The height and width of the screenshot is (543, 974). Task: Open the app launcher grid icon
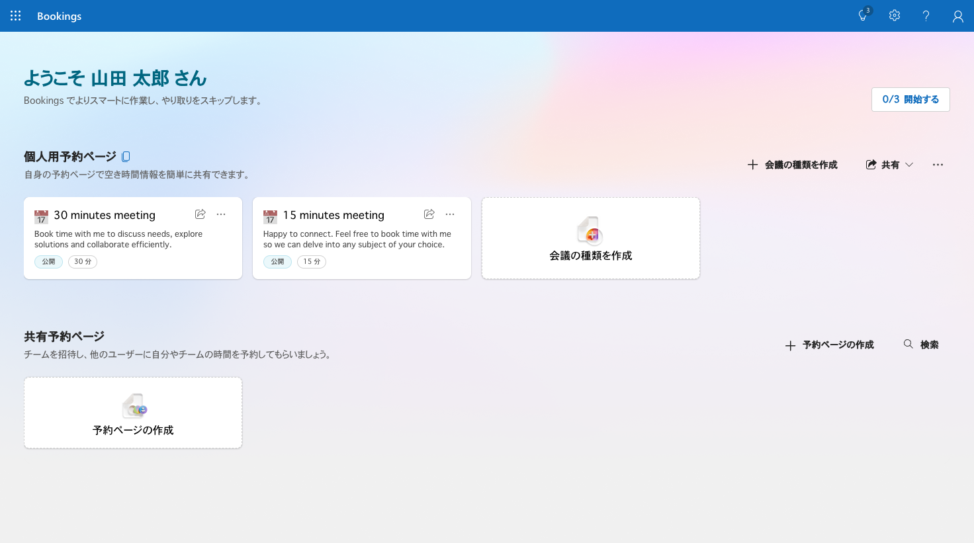pyautogui.click(x=16, y=16)
